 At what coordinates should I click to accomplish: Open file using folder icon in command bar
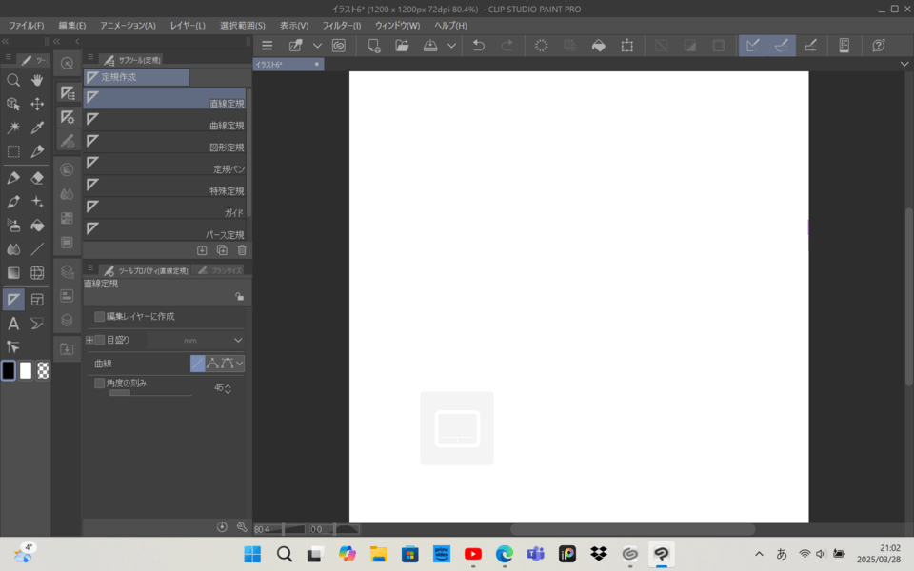tap(402, 46)
